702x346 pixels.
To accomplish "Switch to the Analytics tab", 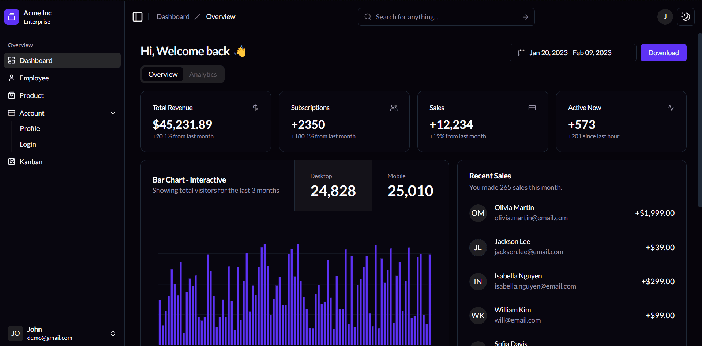I will (203, 75).
